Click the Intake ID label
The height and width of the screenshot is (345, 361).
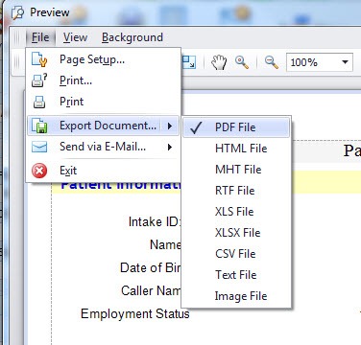(155, 221)
